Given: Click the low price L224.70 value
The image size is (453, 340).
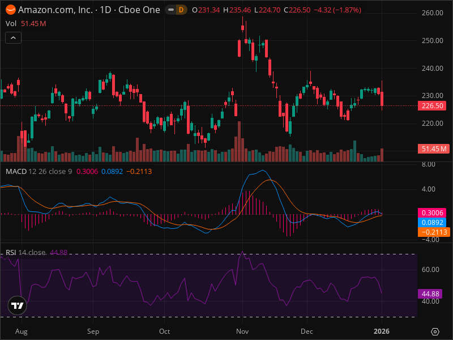Looking at the screenshot, I should [x=267, y=10].
